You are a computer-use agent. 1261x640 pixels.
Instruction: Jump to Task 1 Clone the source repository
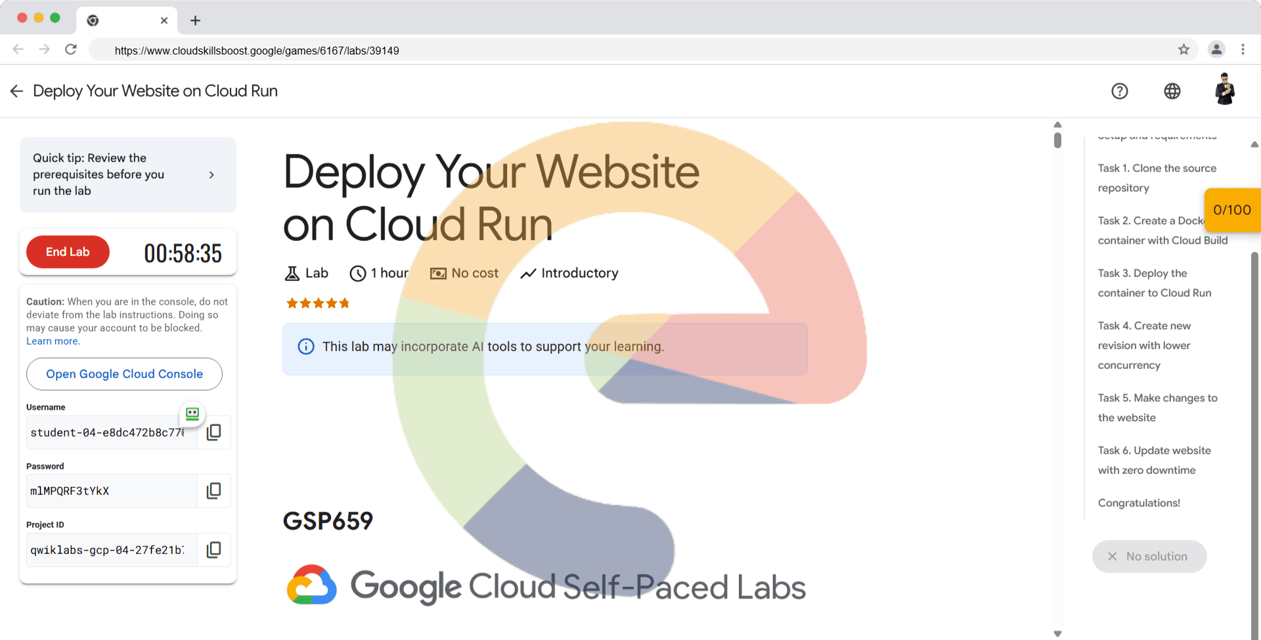coord(1157,178)
